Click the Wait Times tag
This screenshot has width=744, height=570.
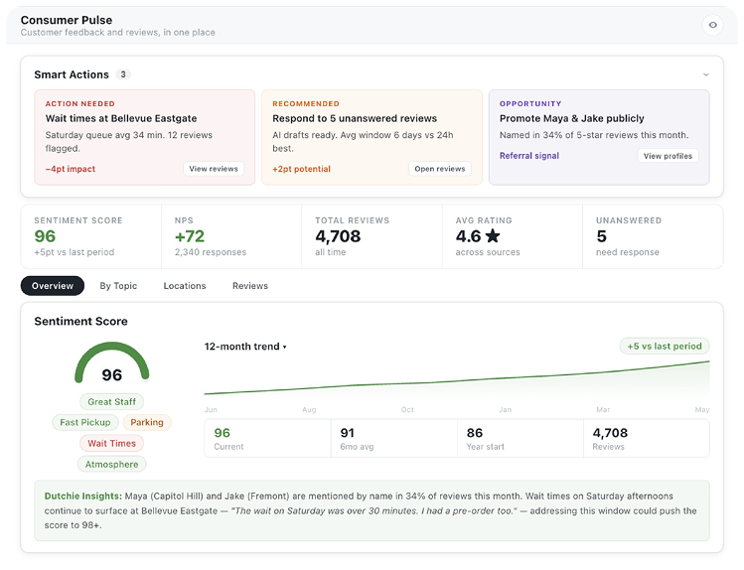click(111, 443)
